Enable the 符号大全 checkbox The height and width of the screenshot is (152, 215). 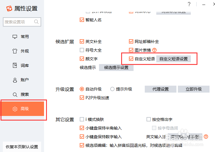[x=82, y=50]
